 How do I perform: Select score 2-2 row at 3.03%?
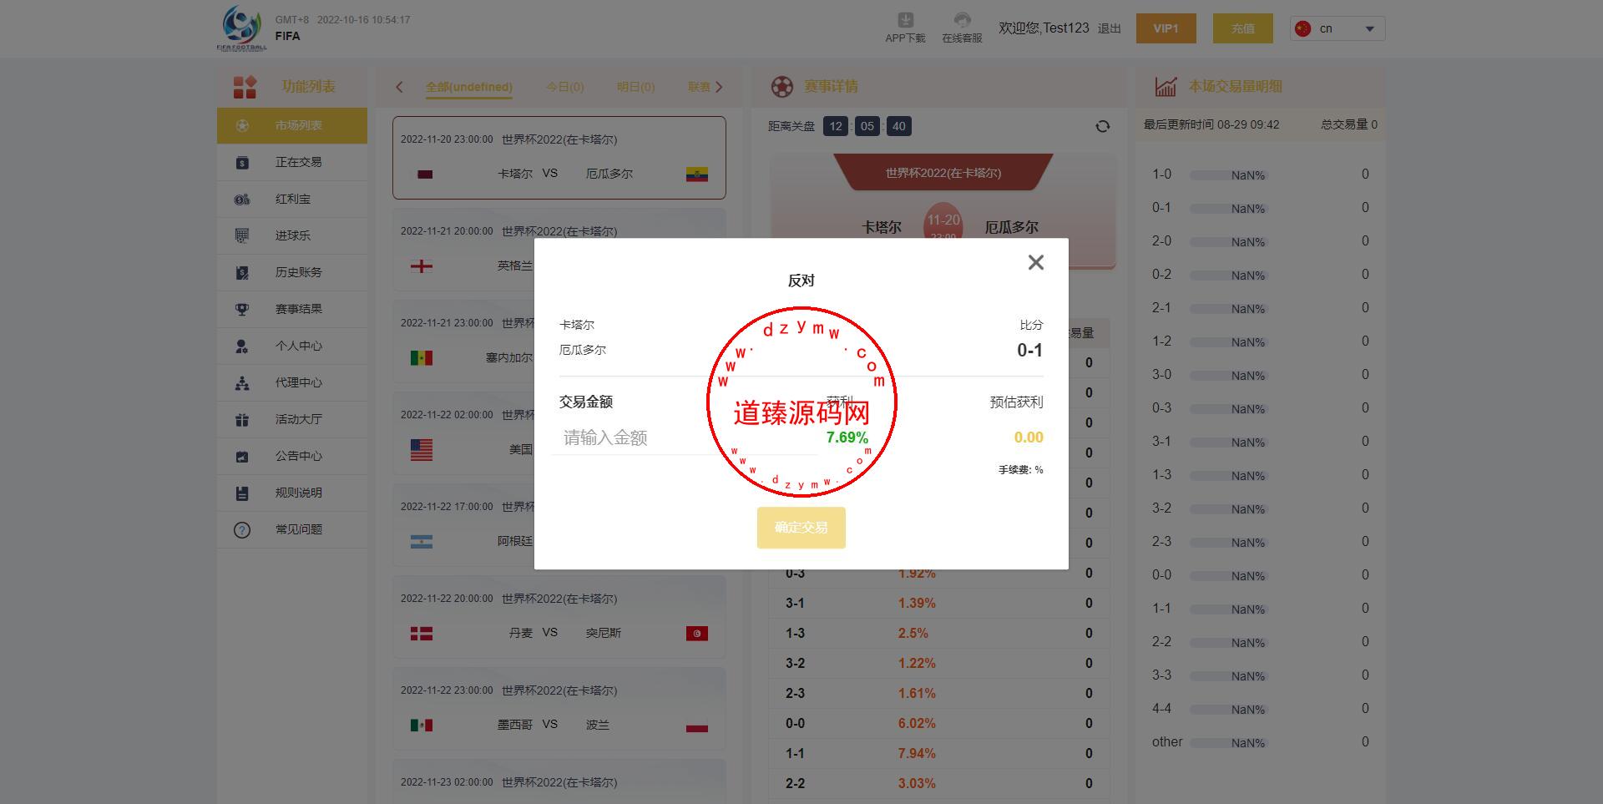pyautogui.click(x=939, y=783)
